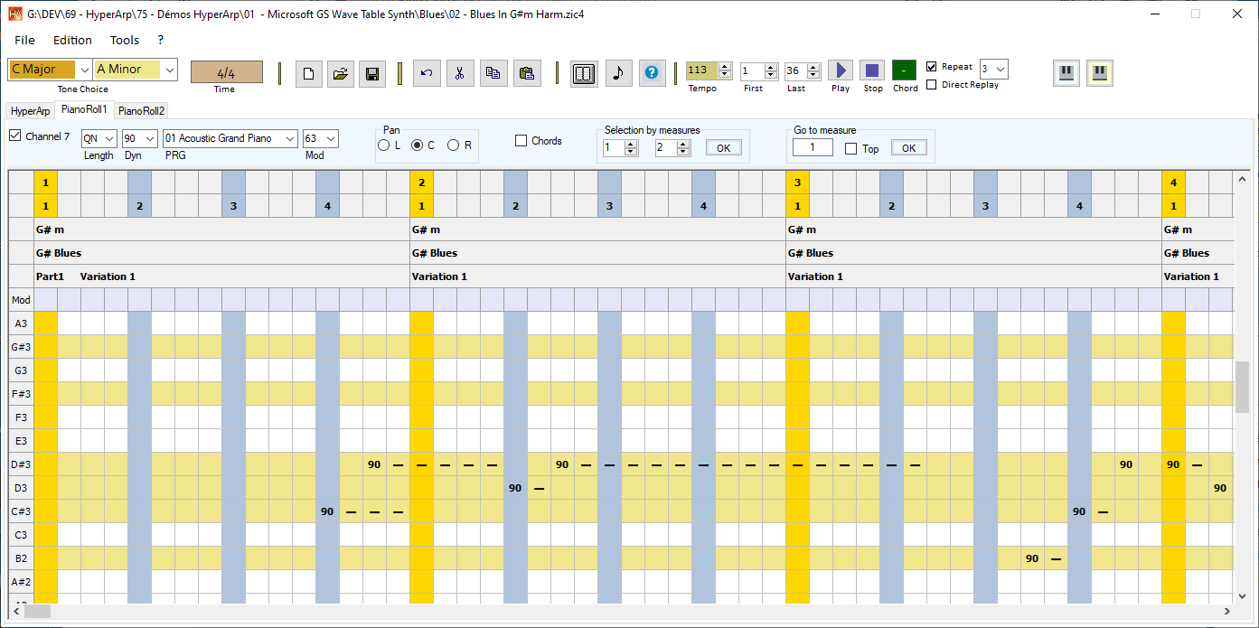
Task: Copy selection with the copy icon
Action: [x=493, y=73]
